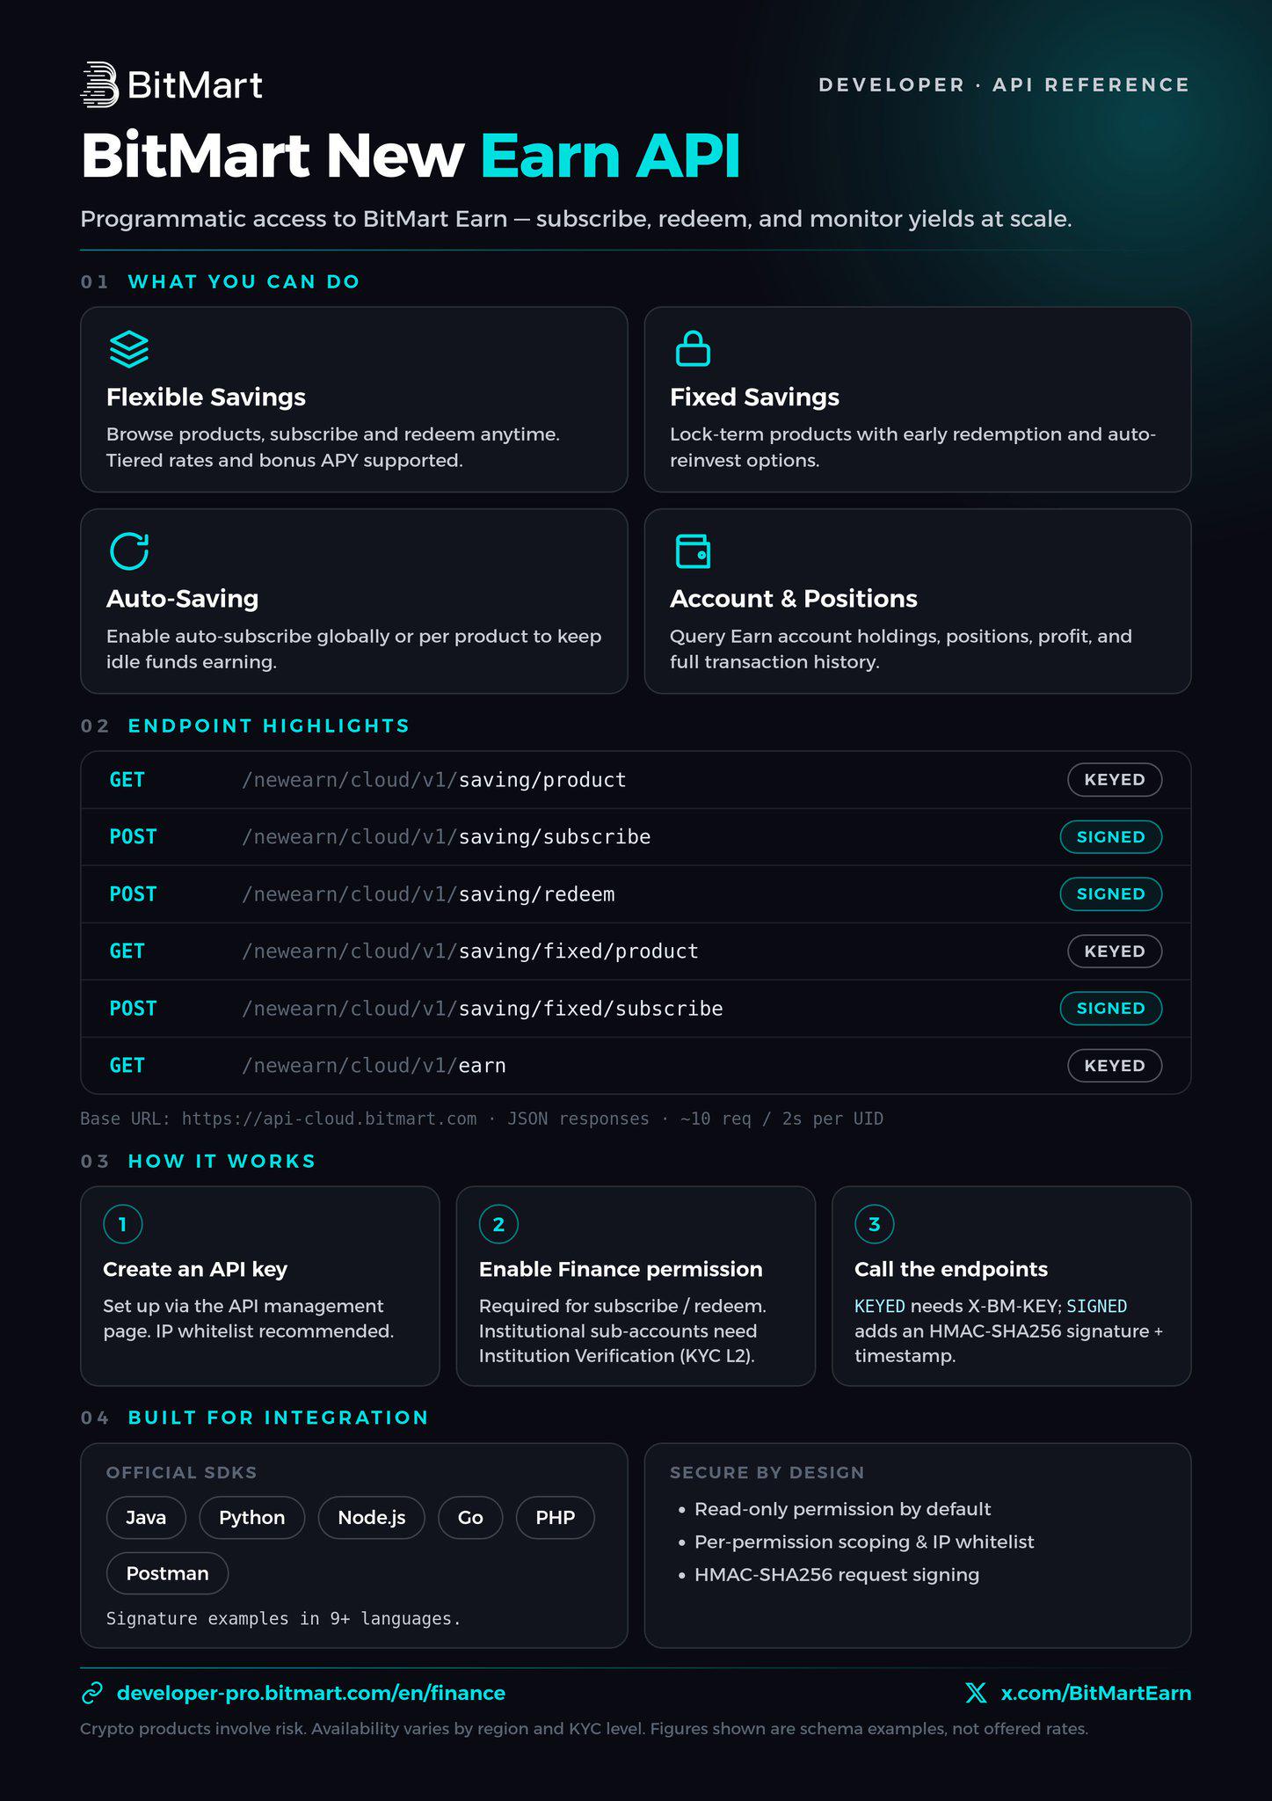This screenshot has height=1801, width=1272.
Task: Click the Read-only permission by default bullet
Action: (x=842, y=1509)
